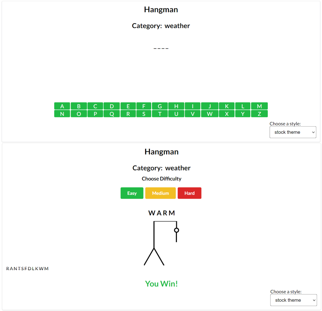This screenshot has height=311, width=322.
Task: Click the crossed-out guessed letters list
Action: coord(28,269)
